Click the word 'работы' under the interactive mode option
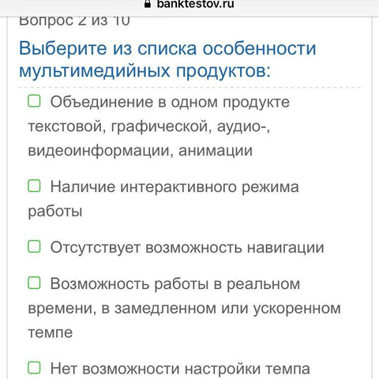The height and width of the screenshot is (379, 379). tap(55, 212)
